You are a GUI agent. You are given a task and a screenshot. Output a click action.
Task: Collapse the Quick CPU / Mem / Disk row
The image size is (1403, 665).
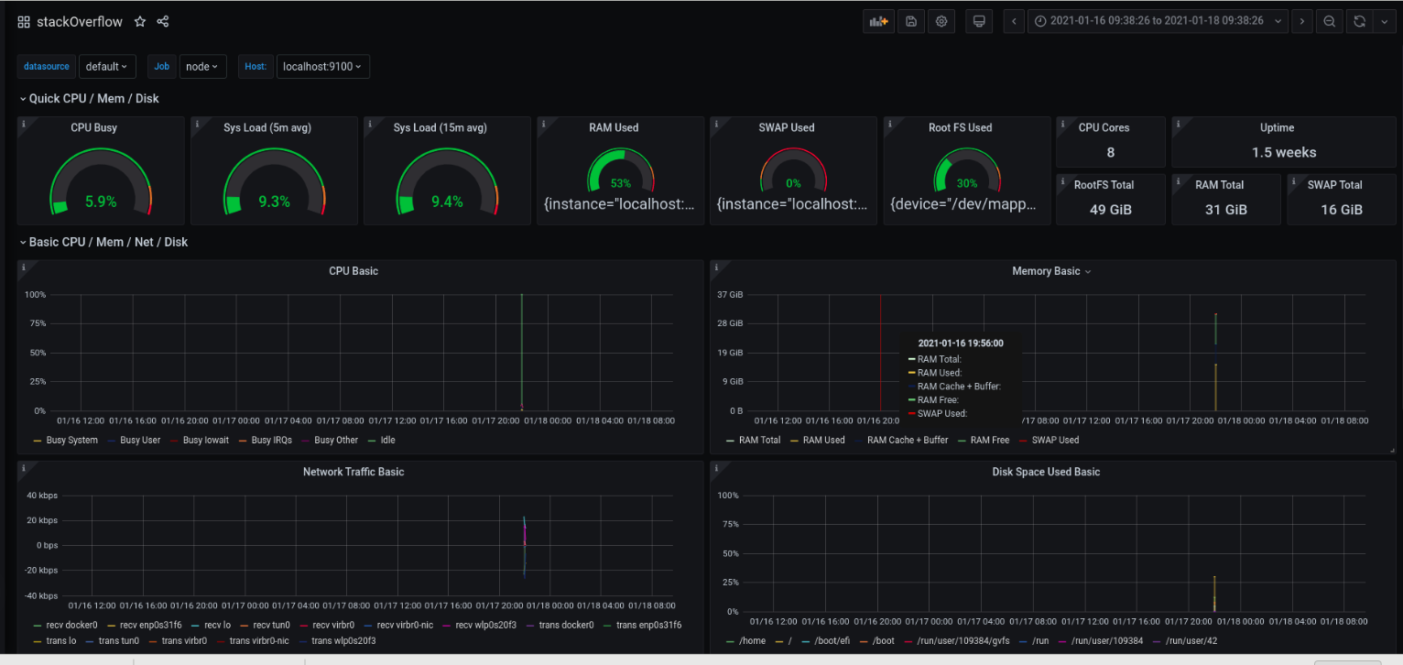89,98
